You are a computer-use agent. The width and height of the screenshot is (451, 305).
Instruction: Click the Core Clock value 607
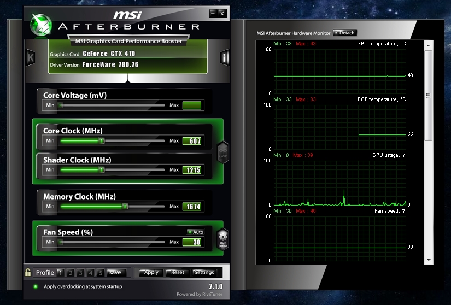tap(192, 141)
